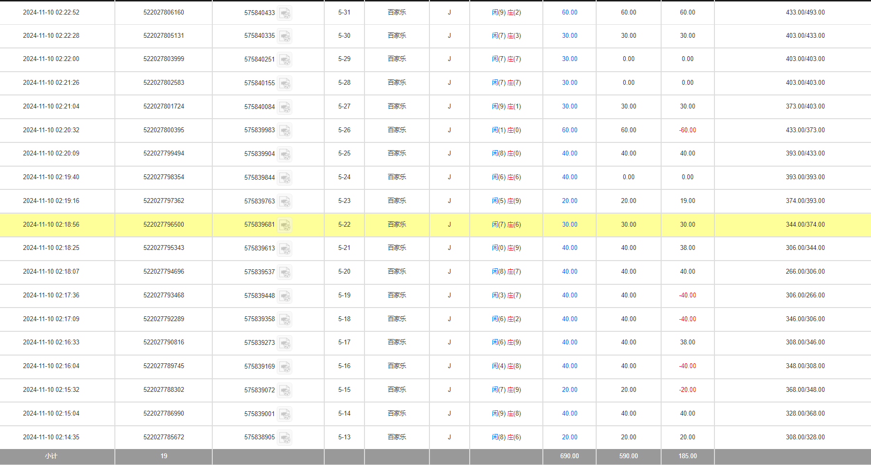Open replay icon for round 575839273
The height and width of the screenshot is (465, 871).
coord(285,343)
